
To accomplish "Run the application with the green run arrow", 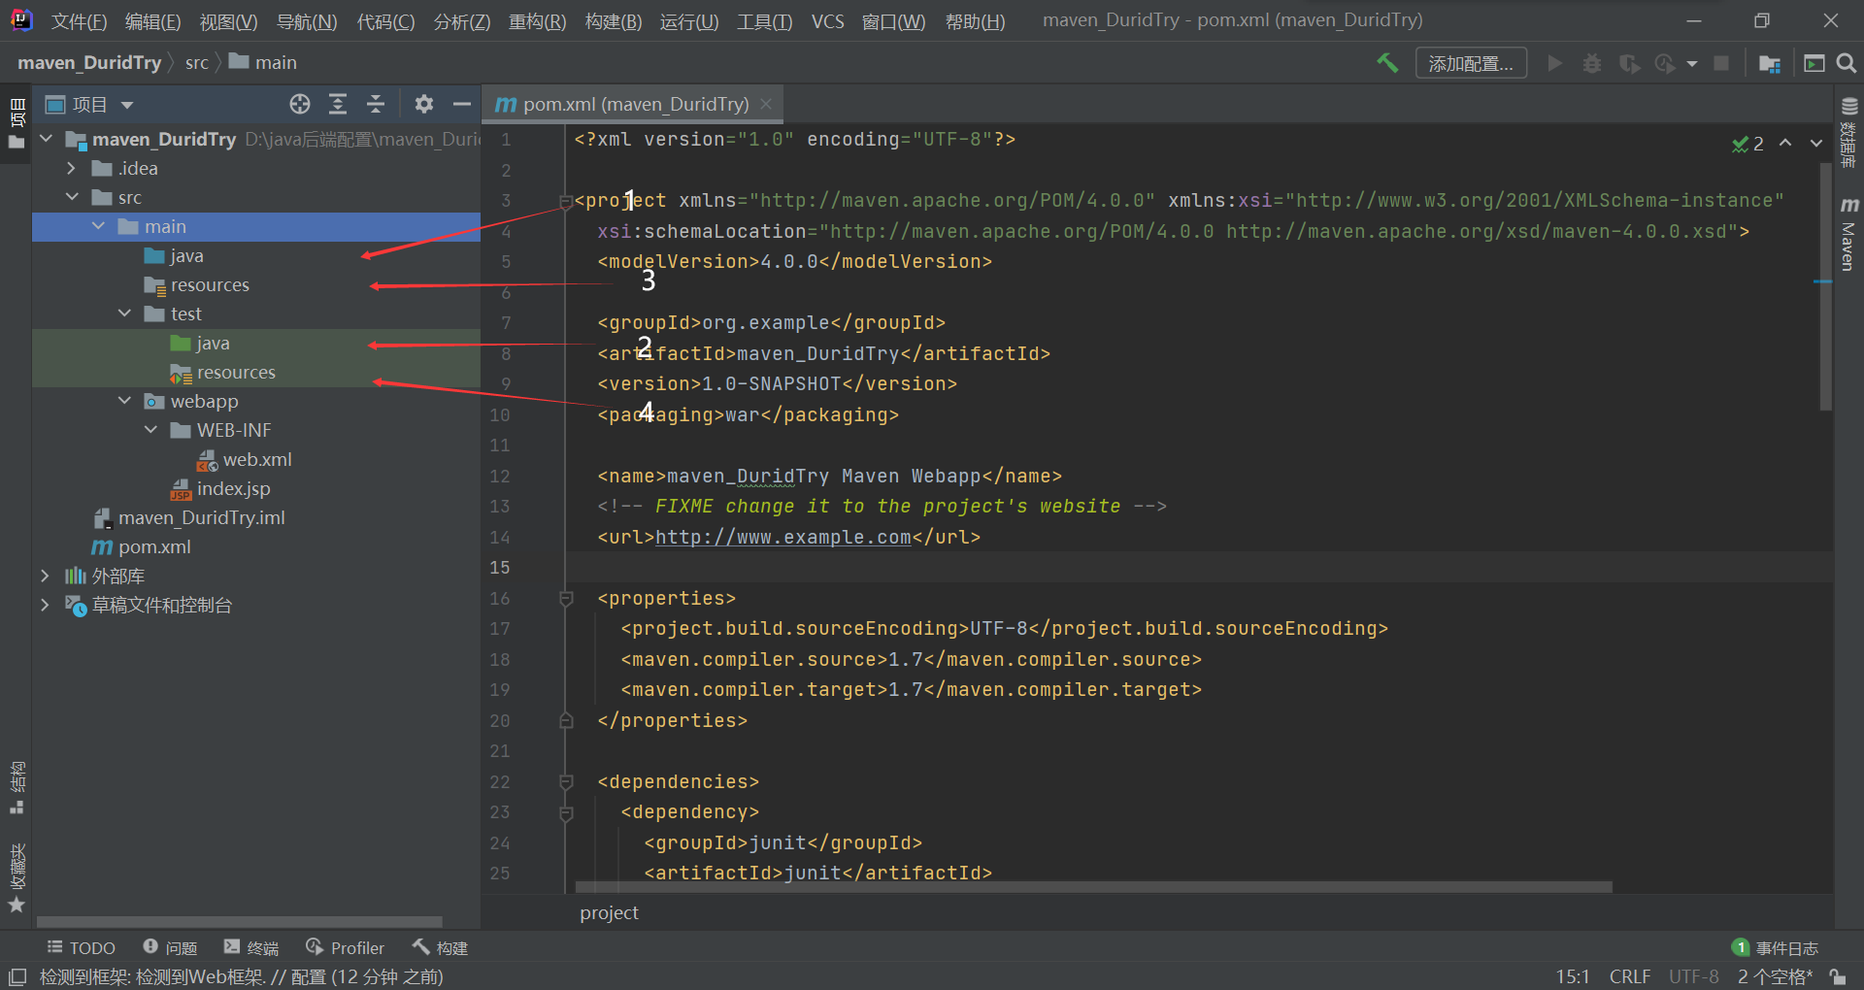I will pos(1554,62).
